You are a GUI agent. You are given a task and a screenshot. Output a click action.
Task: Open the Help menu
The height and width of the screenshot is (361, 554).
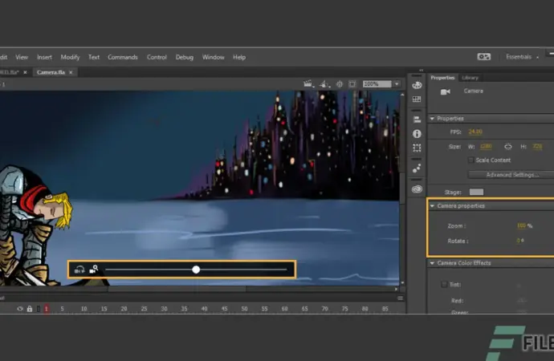[239, 57]
